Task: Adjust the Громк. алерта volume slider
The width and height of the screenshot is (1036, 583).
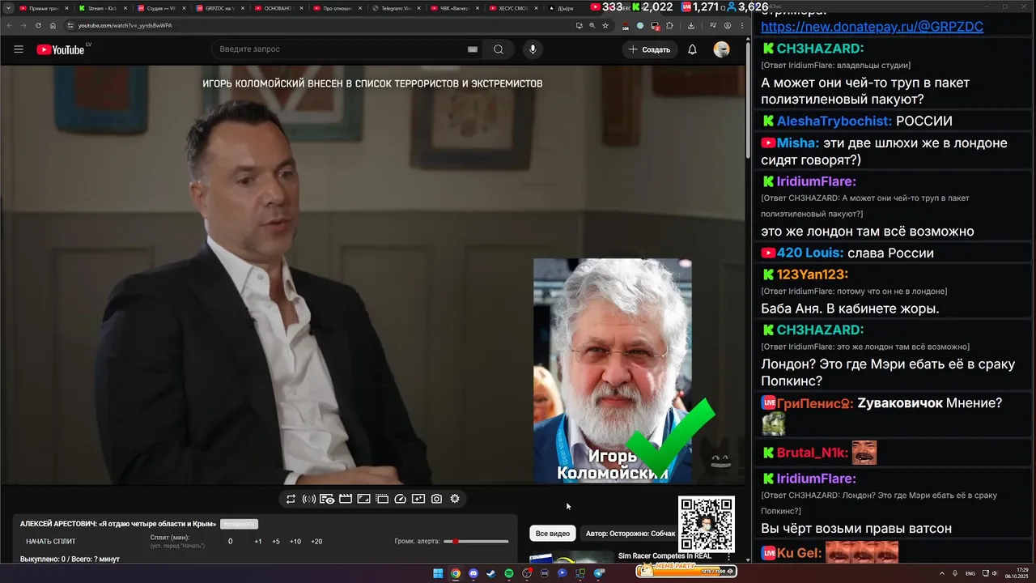Action: [x=476, y=541]
